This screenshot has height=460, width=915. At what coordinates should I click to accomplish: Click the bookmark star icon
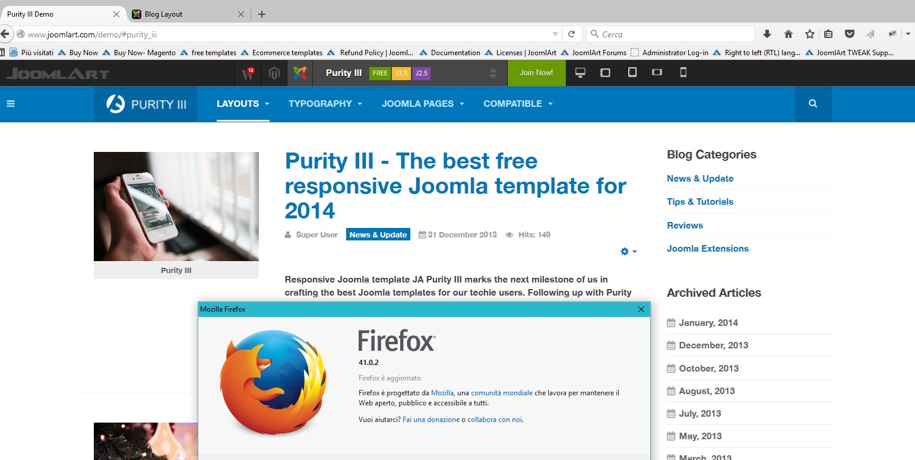809,34
